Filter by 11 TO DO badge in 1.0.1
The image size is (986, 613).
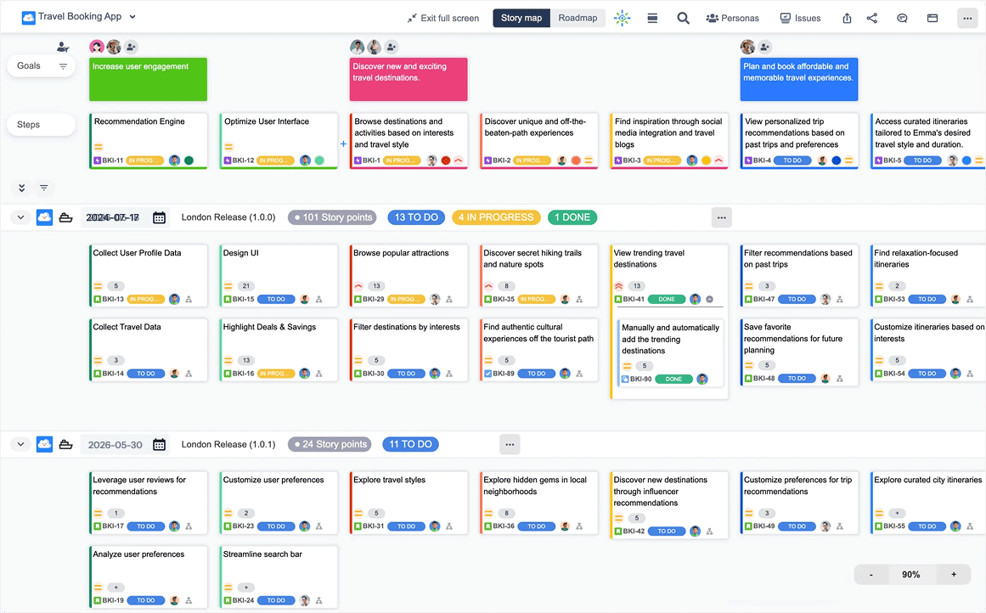pyautogui.click(x=410, y=445)
